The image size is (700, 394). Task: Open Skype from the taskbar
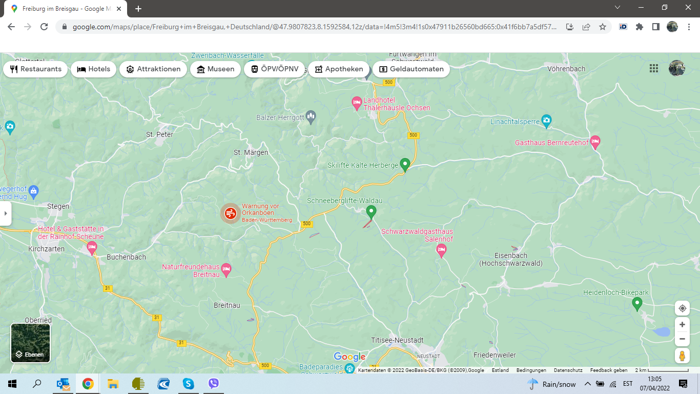tap(189, 384)
